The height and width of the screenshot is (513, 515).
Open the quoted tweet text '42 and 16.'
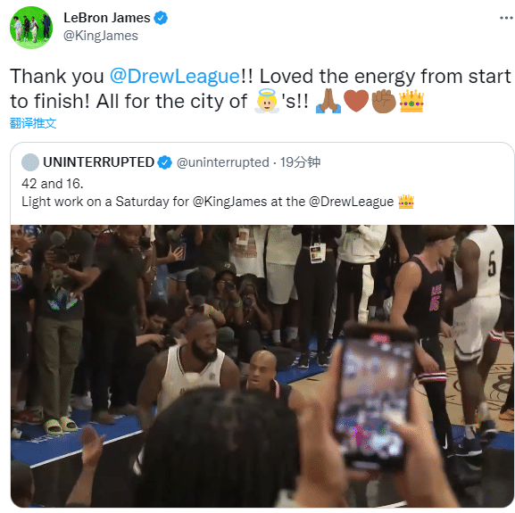click(53, 184)
